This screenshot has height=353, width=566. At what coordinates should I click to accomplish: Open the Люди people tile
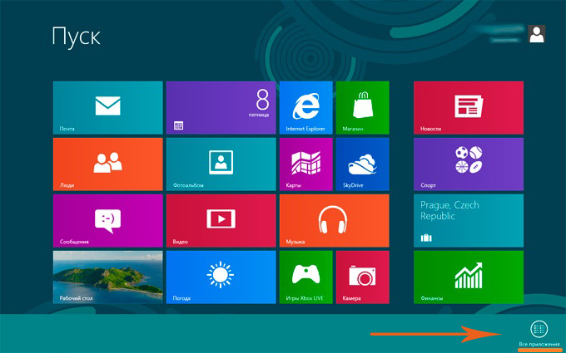[x=107, y=164]
